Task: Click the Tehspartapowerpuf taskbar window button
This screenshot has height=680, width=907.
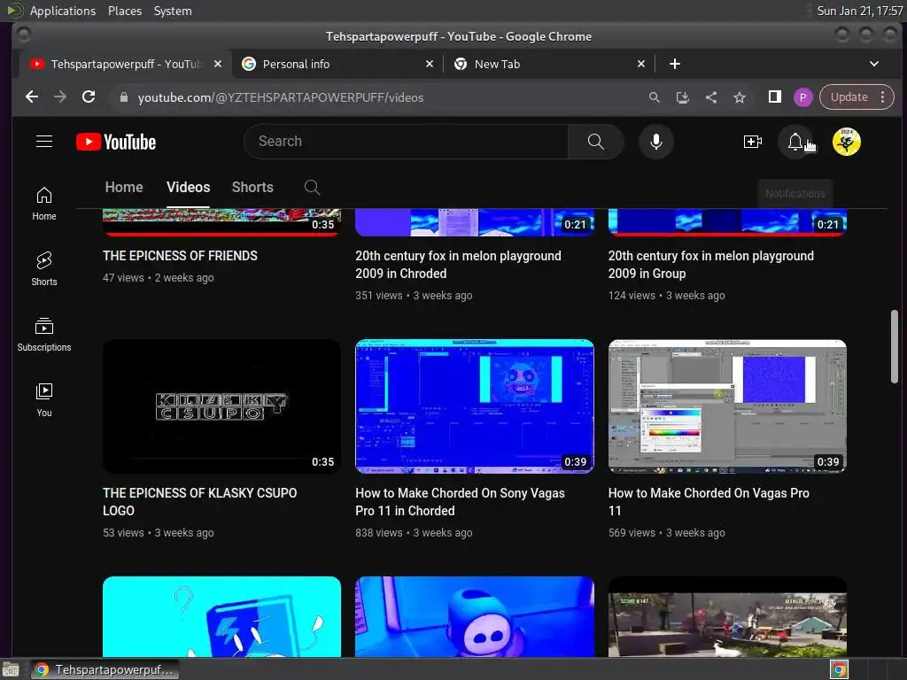Action: [105, 669]
